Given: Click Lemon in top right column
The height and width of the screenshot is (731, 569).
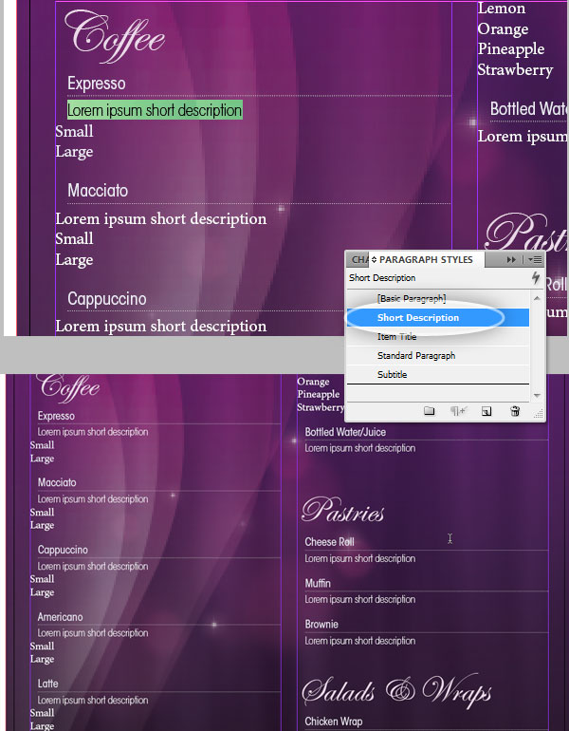Looking at the screenshot, I should (x=502, y=8).
